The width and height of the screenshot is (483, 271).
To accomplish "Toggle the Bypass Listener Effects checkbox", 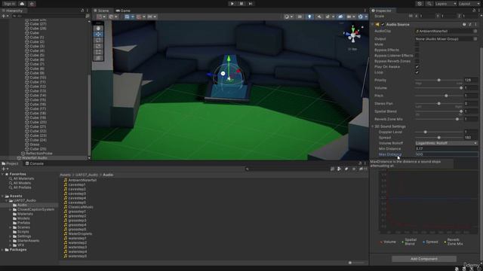I will point(417,56).
